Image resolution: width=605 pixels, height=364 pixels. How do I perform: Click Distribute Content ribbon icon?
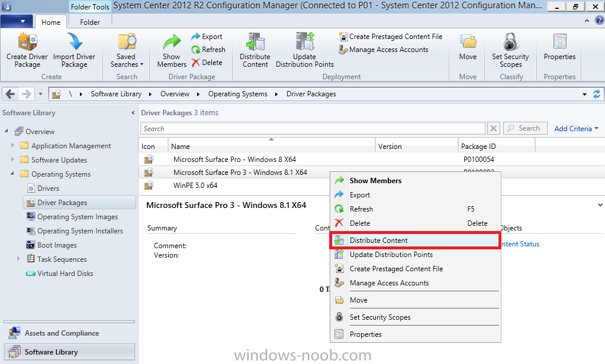point(255,50)
